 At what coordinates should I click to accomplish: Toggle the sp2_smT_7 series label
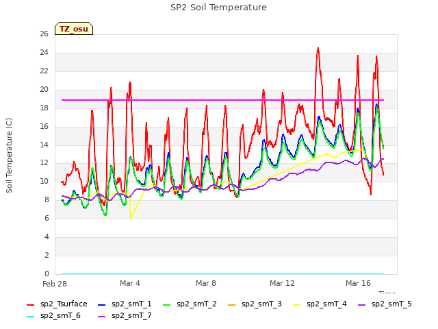click(x=131, y=315)
